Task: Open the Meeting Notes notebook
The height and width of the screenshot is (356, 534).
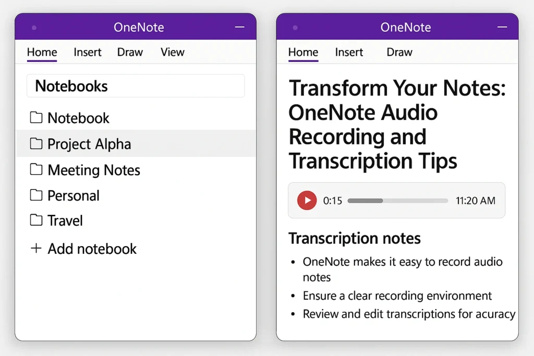Action: coord(94,170)
